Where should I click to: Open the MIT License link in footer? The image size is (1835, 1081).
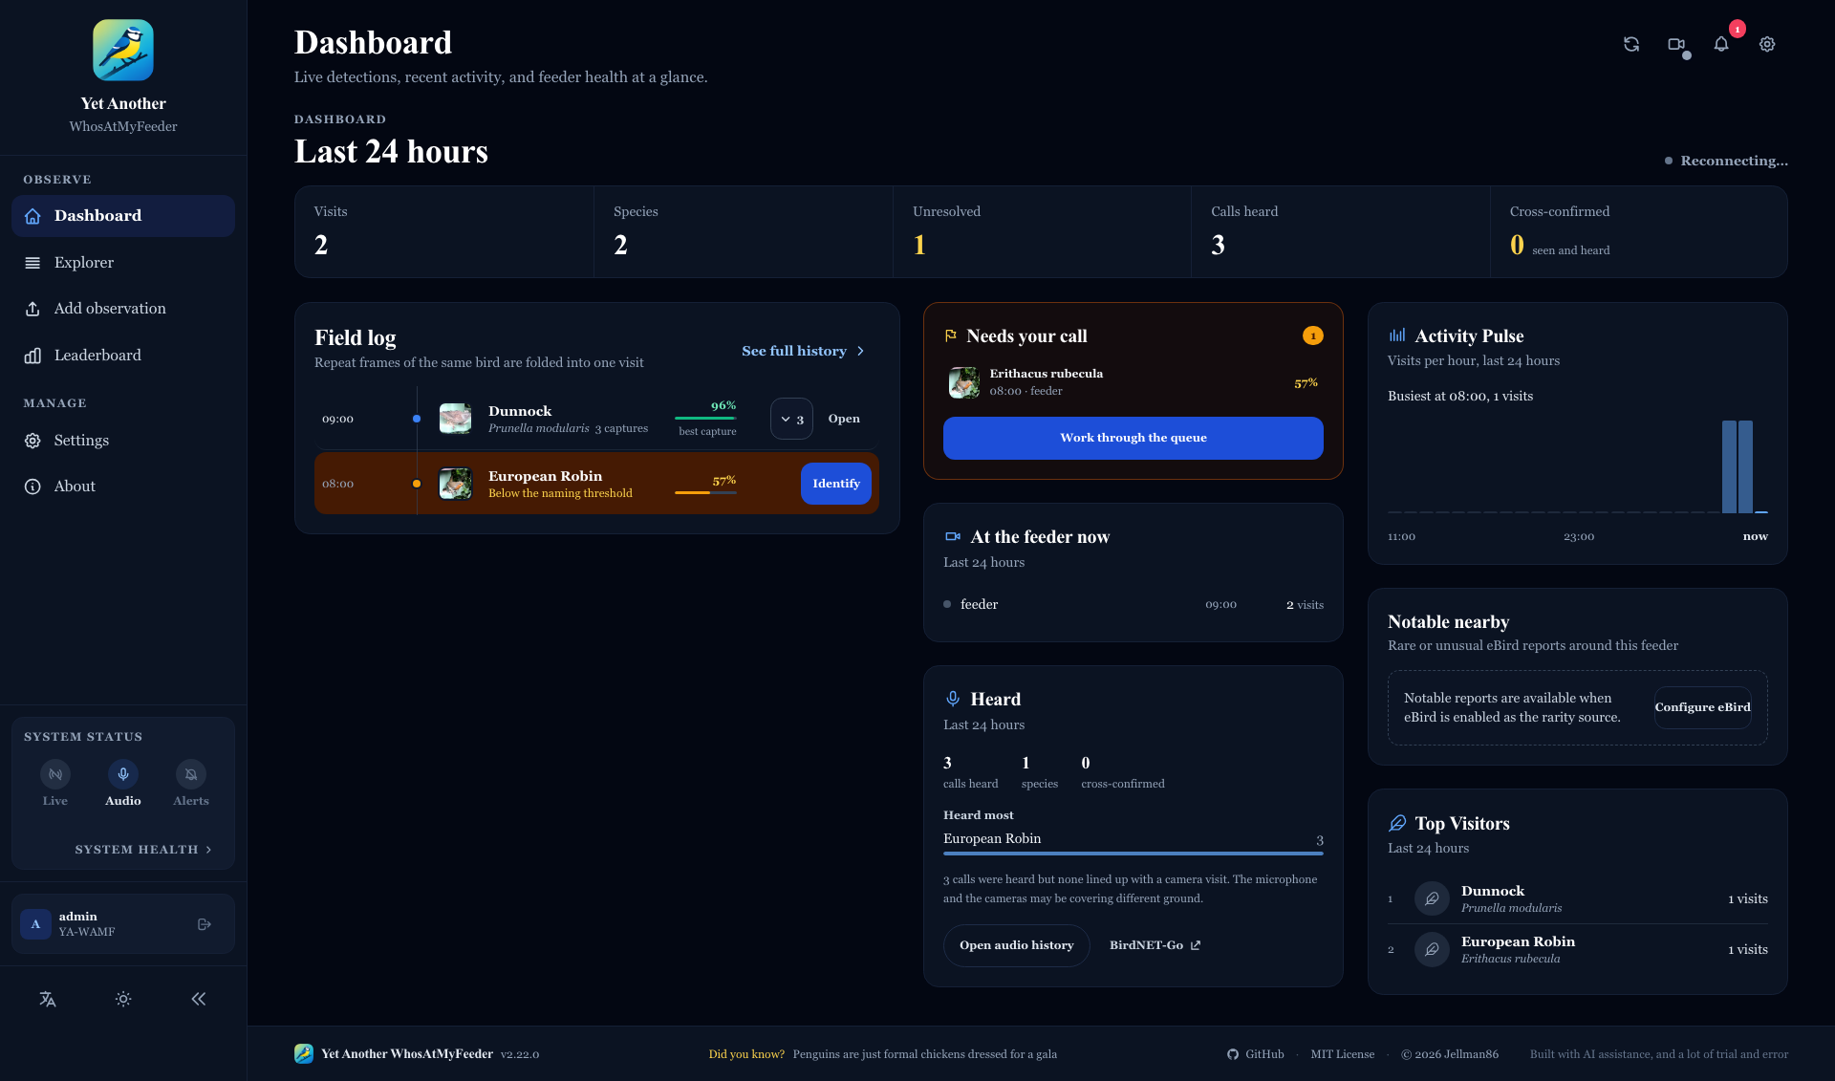(1343, 1054)
